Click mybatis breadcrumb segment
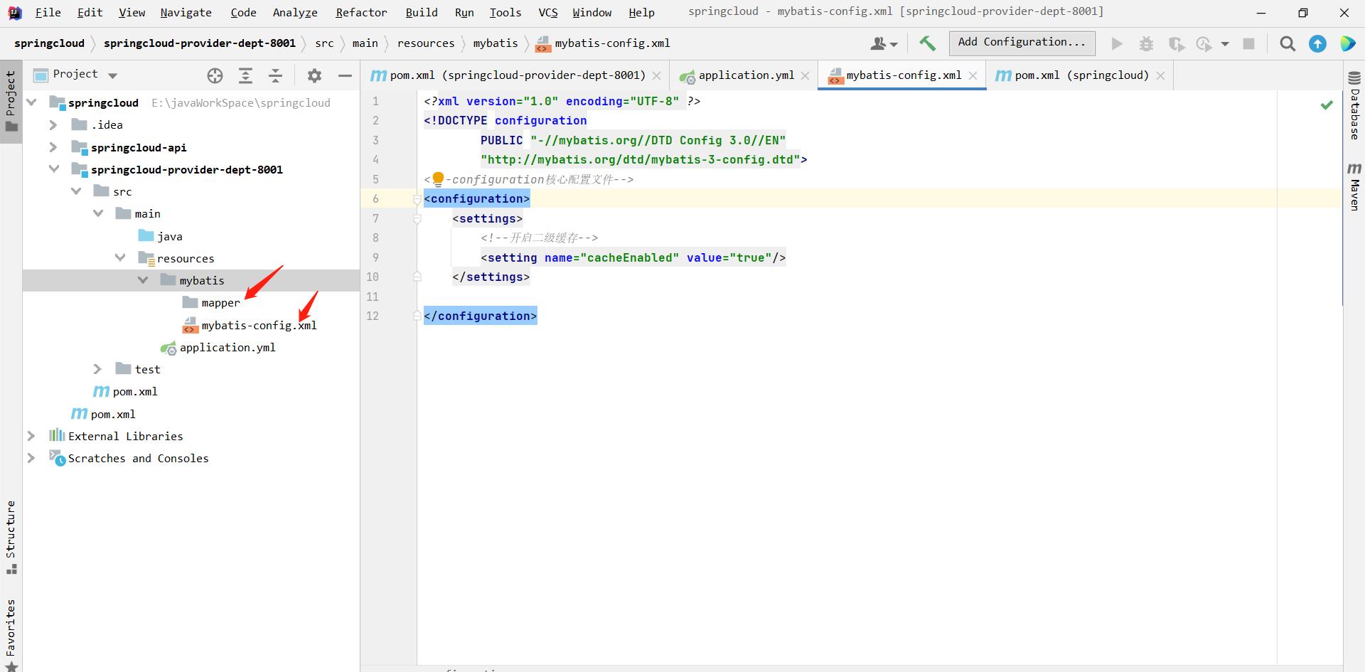 click(x=496, y=43)
